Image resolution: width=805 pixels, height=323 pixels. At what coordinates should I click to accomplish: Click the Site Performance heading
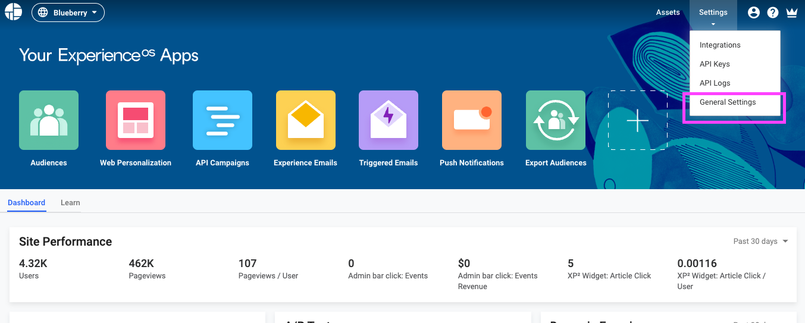[65, 242]
